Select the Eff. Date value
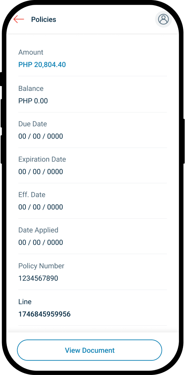Image resolution: width=185 pixels, height=375 pixels. [40, 207]
